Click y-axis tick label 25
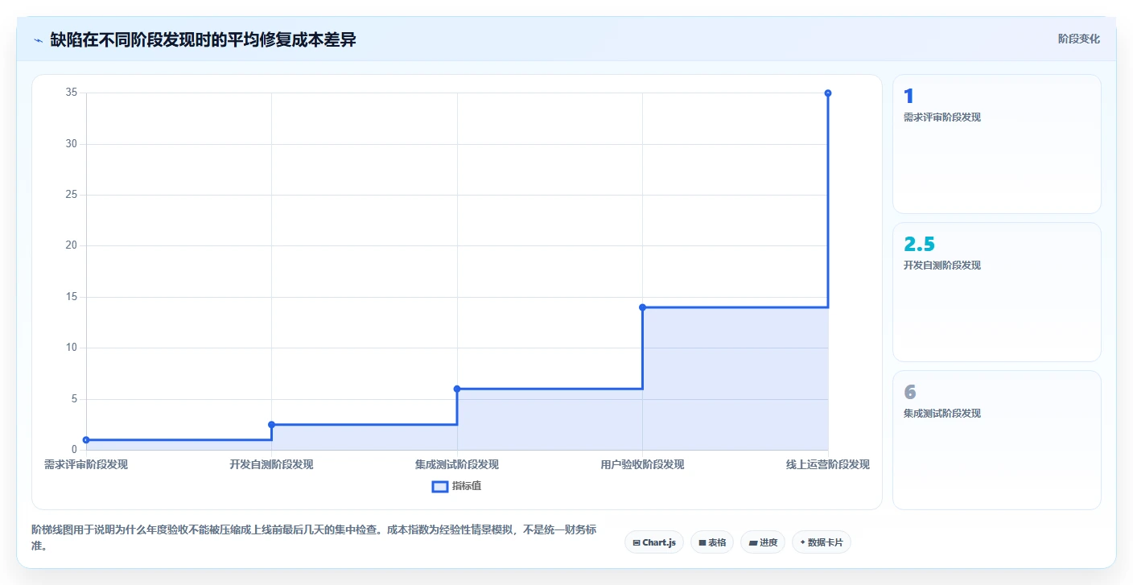Image resolution: width=1133 pixels, height=585 pixels. tap(72, 195)
